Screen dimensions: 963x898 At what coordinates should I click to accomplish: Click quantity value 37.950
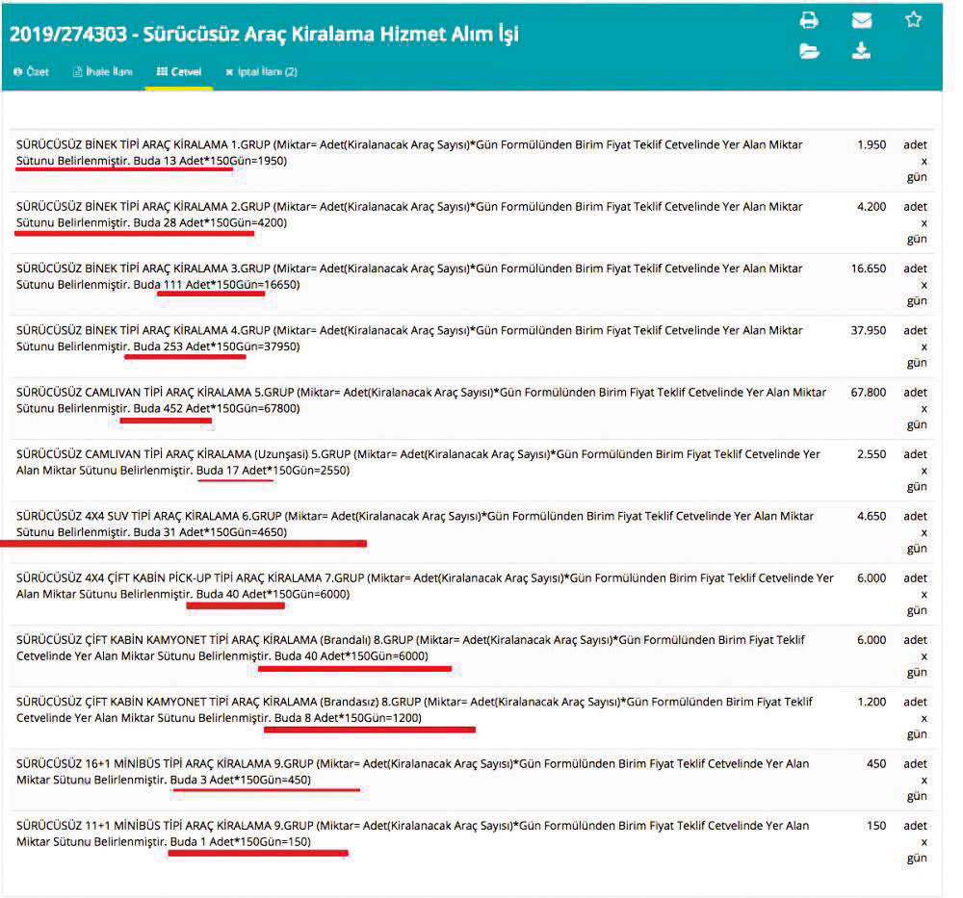[869, 331]
